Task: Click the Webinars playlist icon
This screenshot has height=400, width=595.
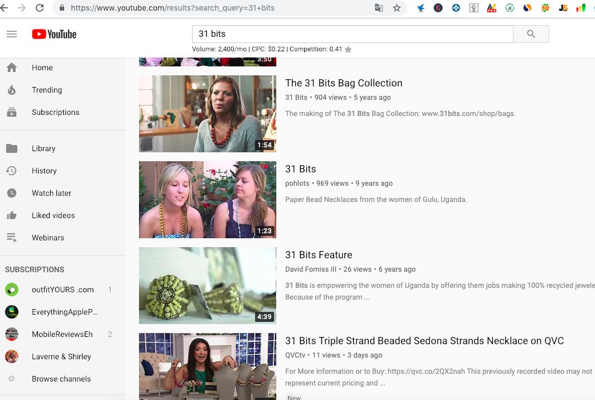Action: point(12,238)
